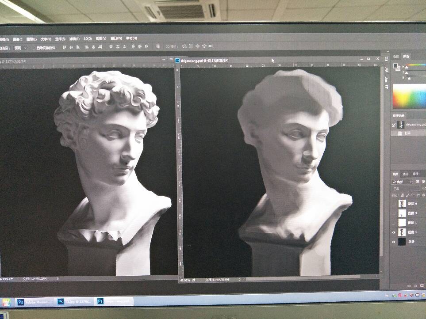
Task: Open the 3D(D) menu
Action: [x=87, y=39]
